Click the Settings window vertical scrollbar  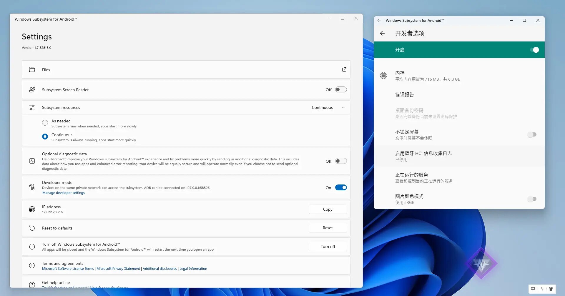[361, 157]
